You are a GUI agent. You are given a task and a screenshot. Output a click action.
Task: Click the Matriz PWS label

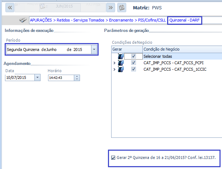[x=147, y=8]
